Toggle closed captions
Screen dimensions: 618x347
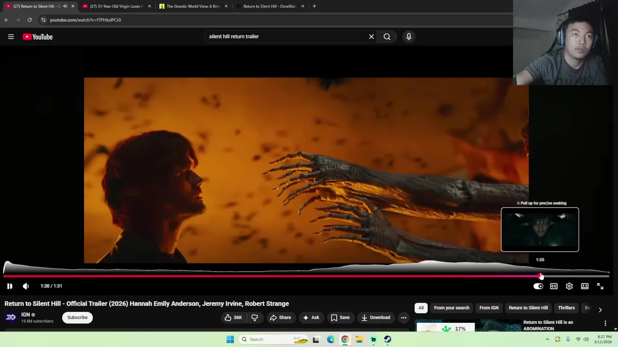point(554,286)
